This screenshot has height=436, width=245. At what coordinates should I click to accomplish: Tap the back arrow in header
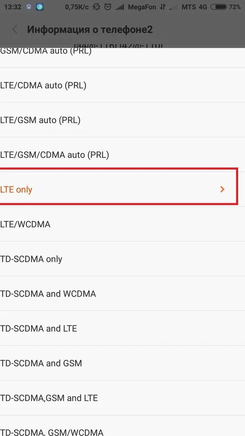pyautogui.click(x=15, y=29)
